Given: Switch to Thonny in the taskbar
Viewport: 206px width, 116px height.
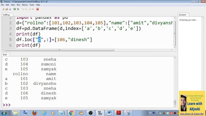Looking at the screenshot, I should [100, 113].
